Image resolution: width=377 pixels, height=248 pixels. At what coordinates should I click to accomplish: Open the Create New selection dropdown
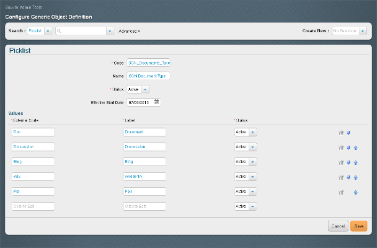click(363, 31)
